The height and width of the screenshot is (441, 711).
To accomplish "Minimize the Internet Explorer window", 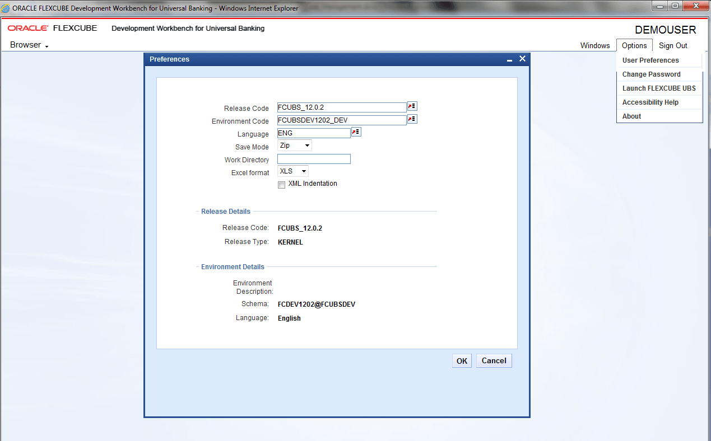I will (x=661, y=6).
